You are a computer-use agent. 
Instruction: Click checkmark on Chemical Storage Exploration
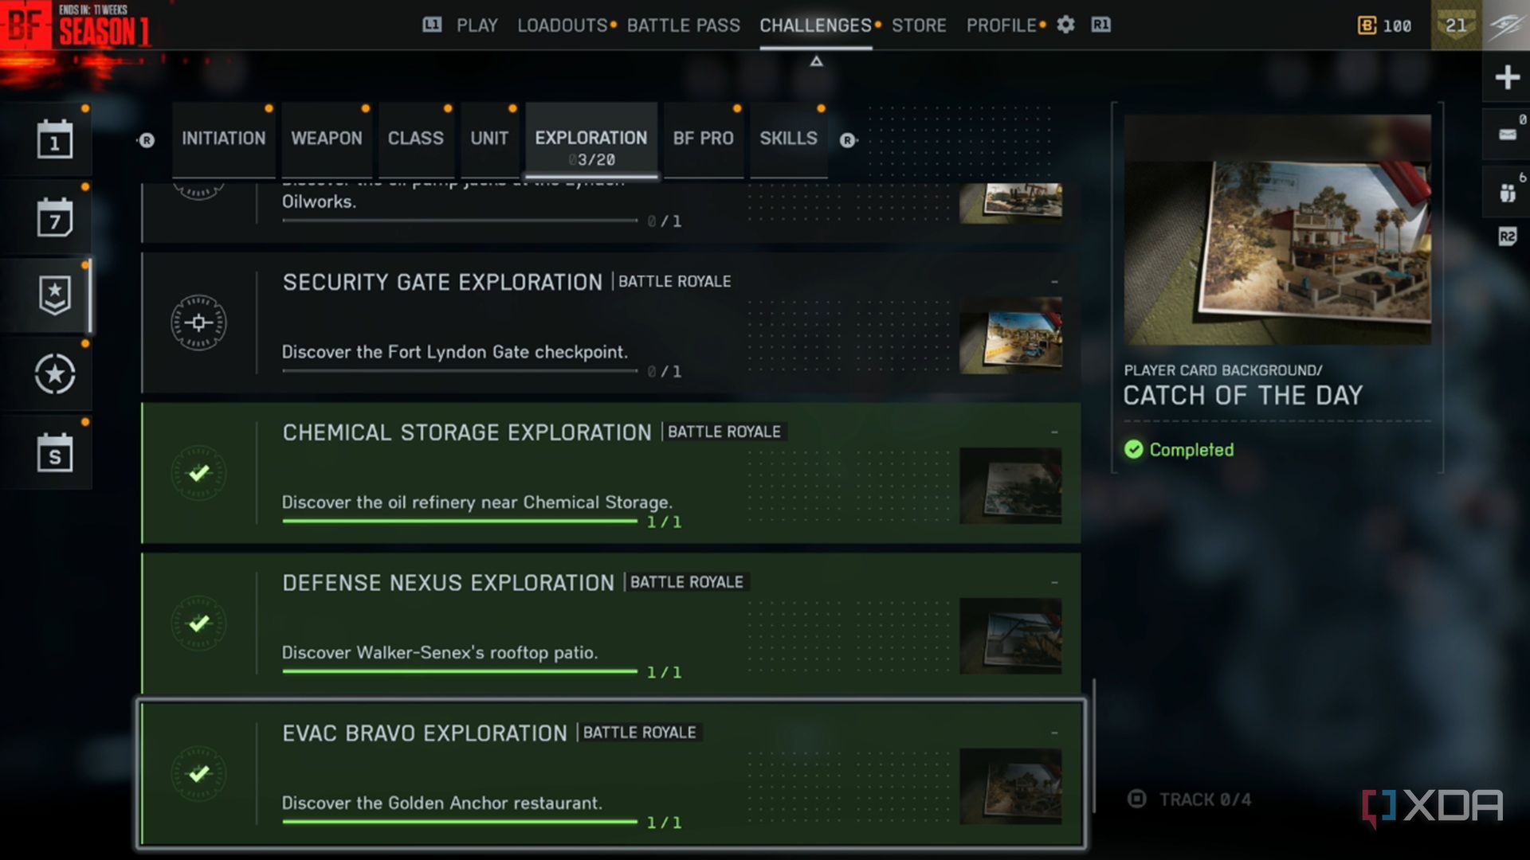198,473
